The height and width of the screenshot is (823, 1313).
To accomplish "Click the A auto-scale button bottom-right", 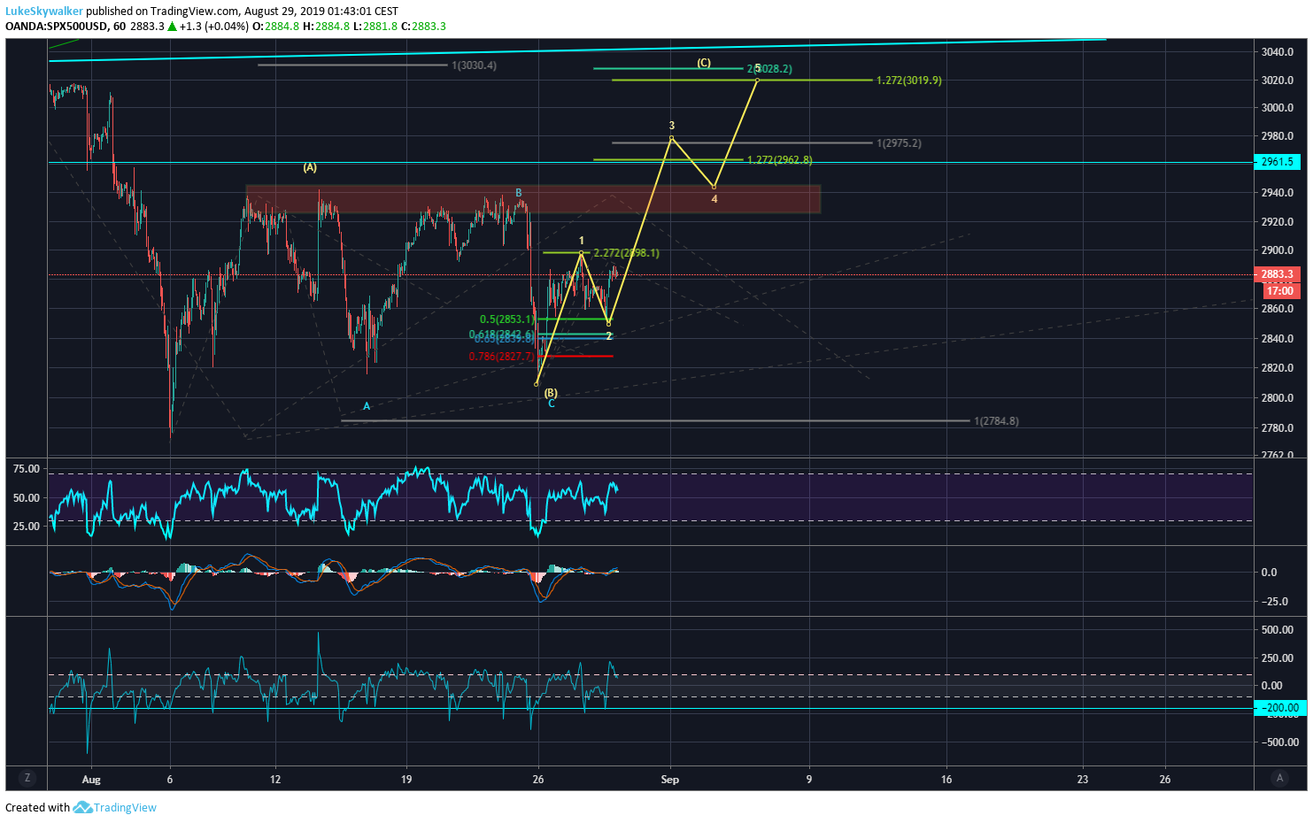I will pyautogui.click(x=1278, y=778).
